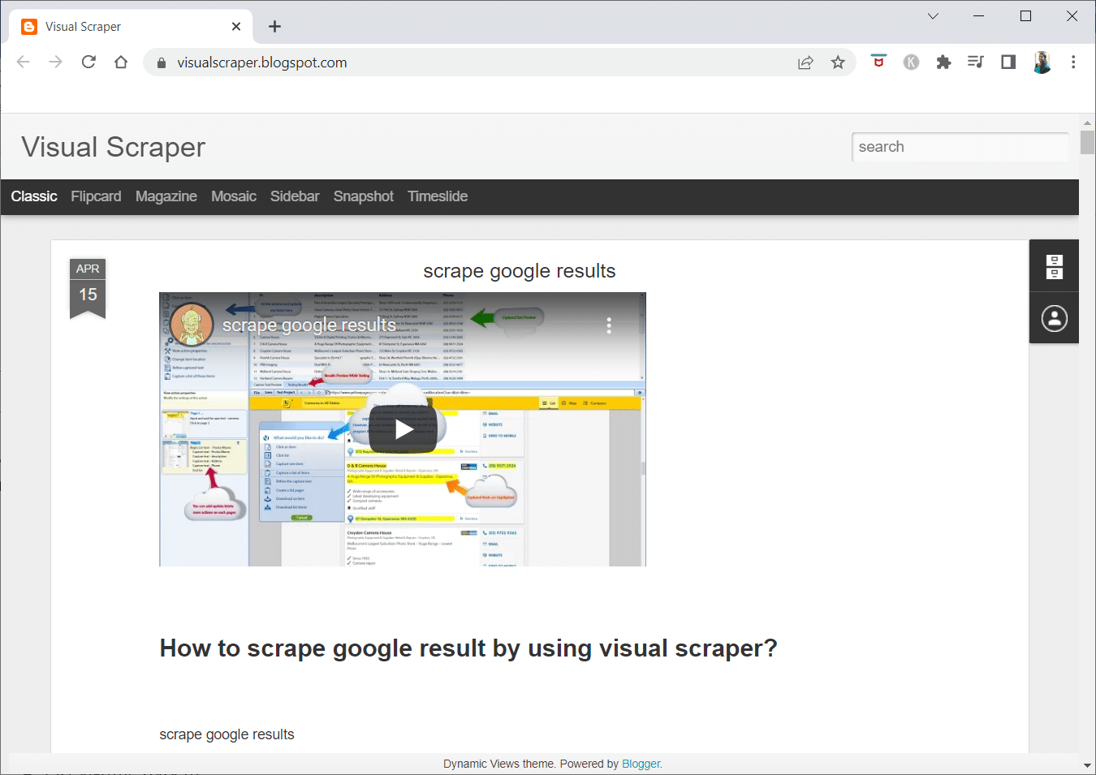The width and height of the screenshot is (1096, 775).
Task: Maximize the browser window
Action: tap(1025, 16)
